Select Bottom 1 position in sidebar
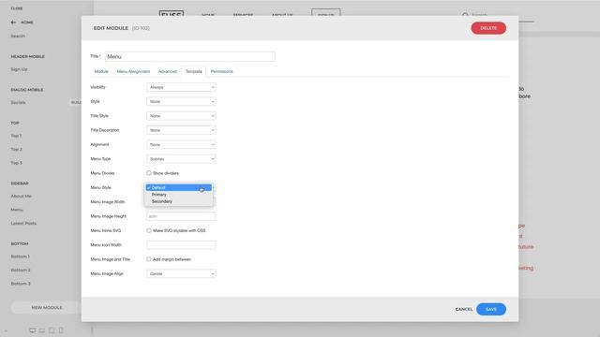The width and height of the screenshot is (600, 337). coord(21,256)
